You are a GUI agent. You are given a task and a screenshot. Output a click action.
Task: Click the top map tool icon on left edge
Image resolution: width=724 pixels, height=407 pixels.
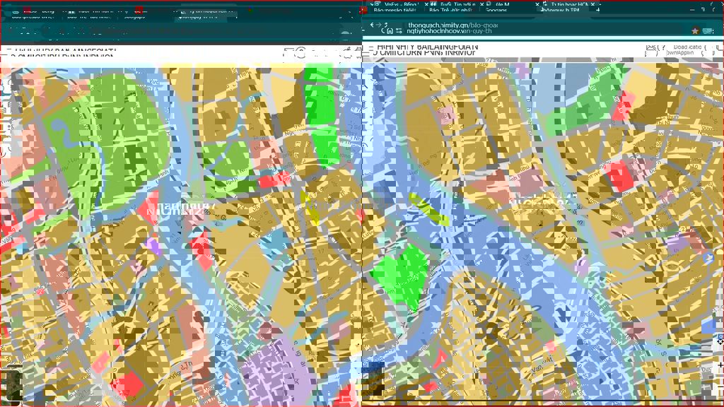[x=6, y=87]
